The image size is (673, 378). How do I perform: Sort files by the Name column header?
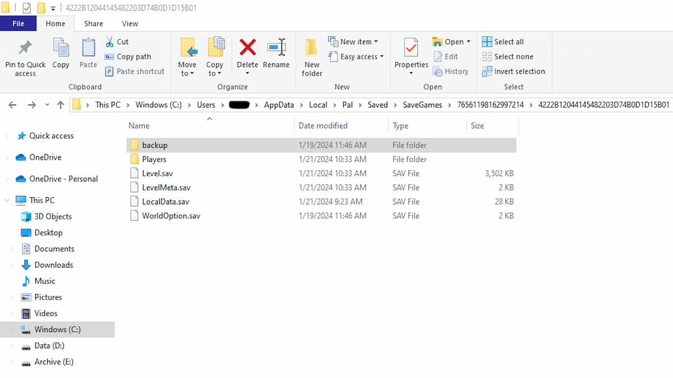click(139, 125)
